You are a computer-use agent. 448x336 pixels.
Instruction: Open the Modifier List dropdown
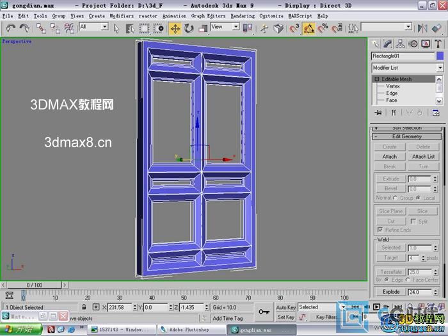tap(408, 68)
